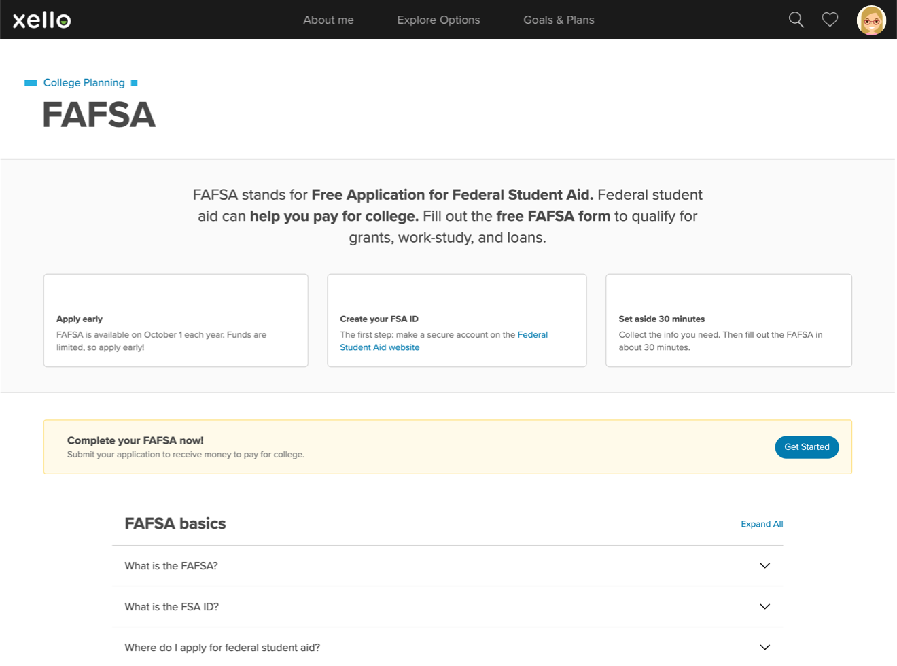The image size is (897, 666).
Task: Click the 'Complete your FAFSA now!' heading
Action: [x=135, y=440]
